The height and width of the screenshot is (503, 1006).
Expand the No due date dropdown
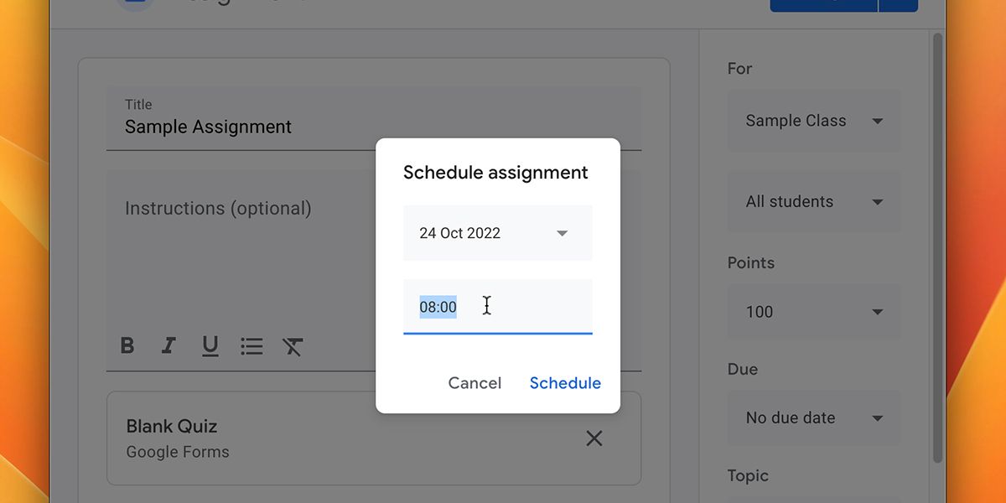814,417
